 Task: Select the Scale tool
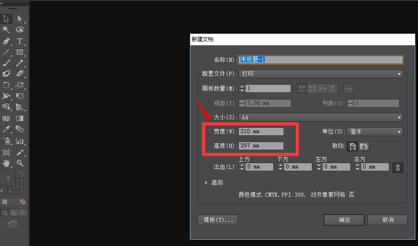pyautogui.click(x=20, y=85)
